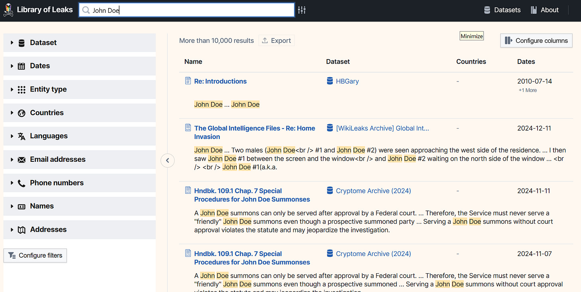Click document icon of the 2024-11-11 Hndbk result
The height and width of the screenshot is (292, 581).
click(x=188, y=191)
